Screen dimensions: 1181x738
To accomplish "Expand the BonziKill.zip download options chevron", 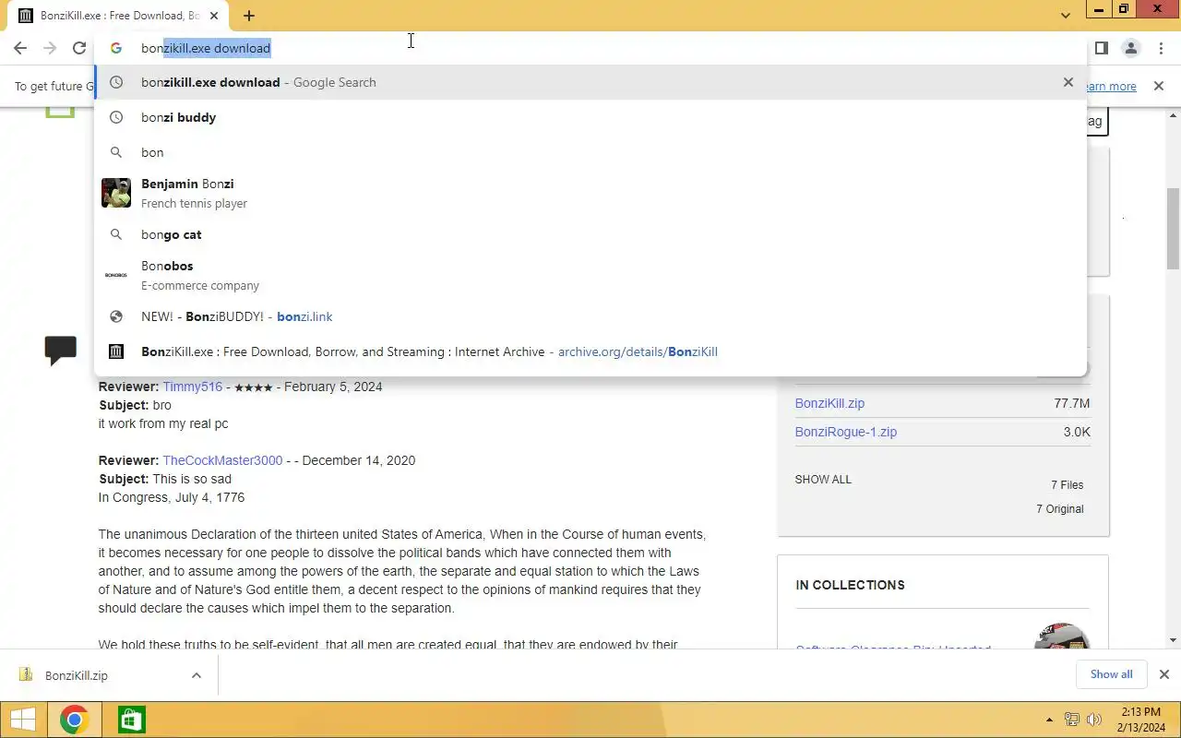I will pos(197,675).
